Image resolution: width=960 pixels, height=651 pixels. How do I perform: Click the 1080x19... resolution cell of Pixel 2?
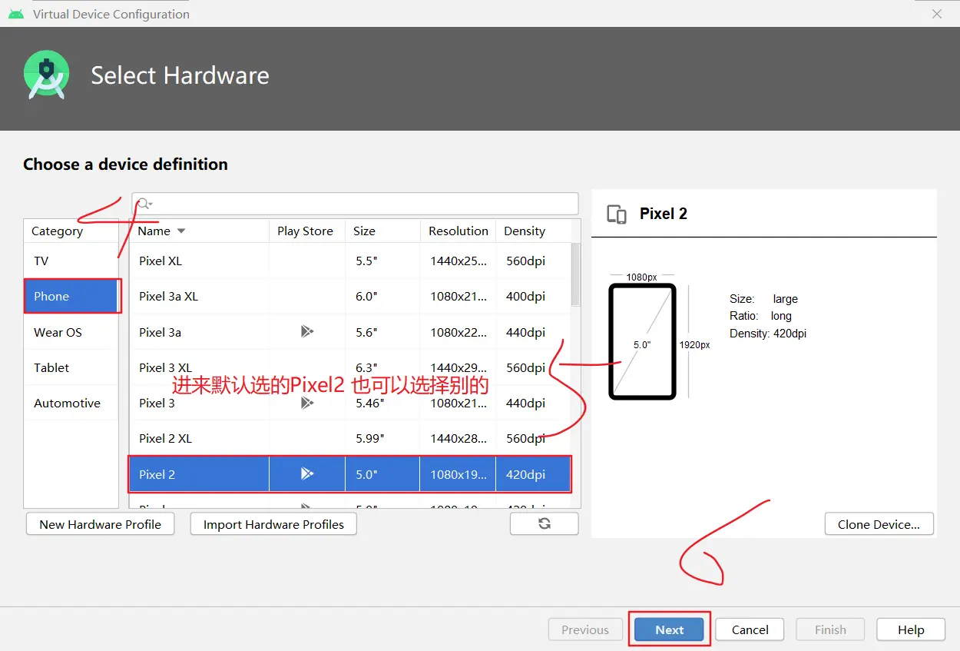[458, 474]
